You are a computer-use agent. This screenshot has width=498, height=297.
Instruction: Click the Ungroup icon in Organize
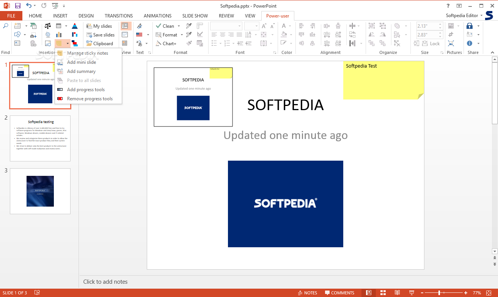[x=383, y=26]
